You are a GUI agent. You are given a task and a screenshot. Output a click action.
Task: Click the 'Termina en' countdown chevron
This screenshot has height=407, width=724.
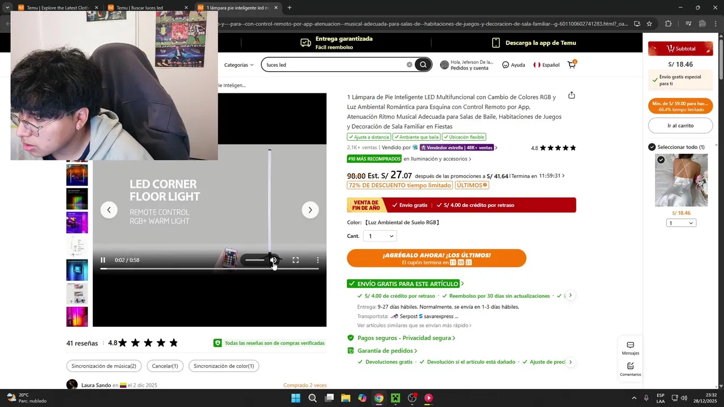563,176
